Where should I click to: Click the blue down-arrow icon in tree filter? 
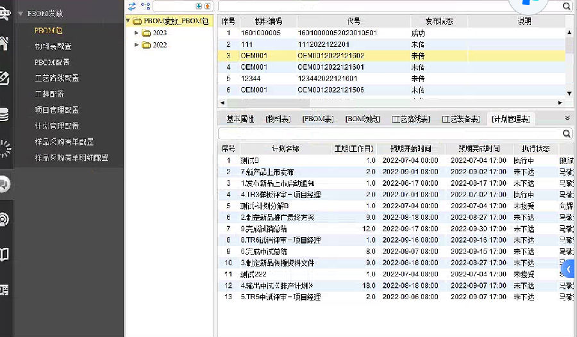click(x=199, y=6)
